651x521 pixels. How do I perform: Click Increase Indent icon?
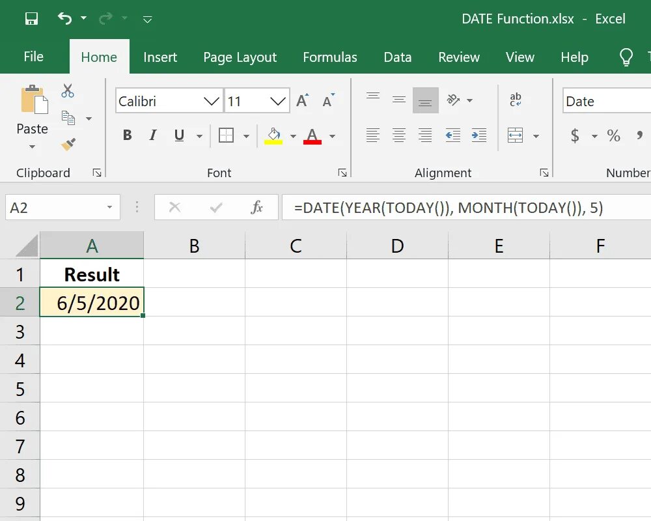480,135
